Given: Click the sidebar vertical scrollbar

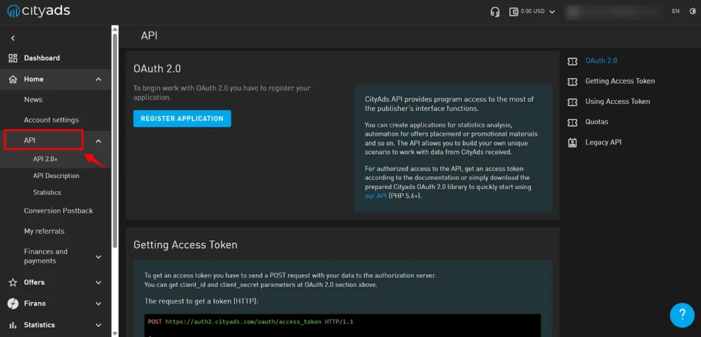Looking at the screenshot, I should (x=115, y=140).
